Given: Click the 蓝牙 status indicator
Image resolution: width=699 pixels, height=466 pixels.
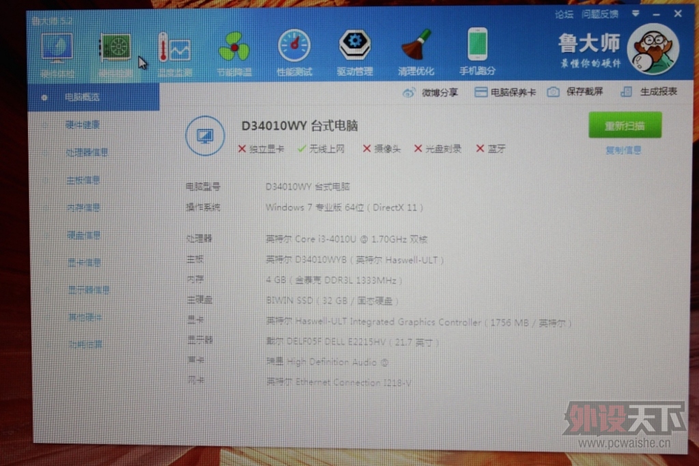Looking at the screenshot, I should click(491, 148).
